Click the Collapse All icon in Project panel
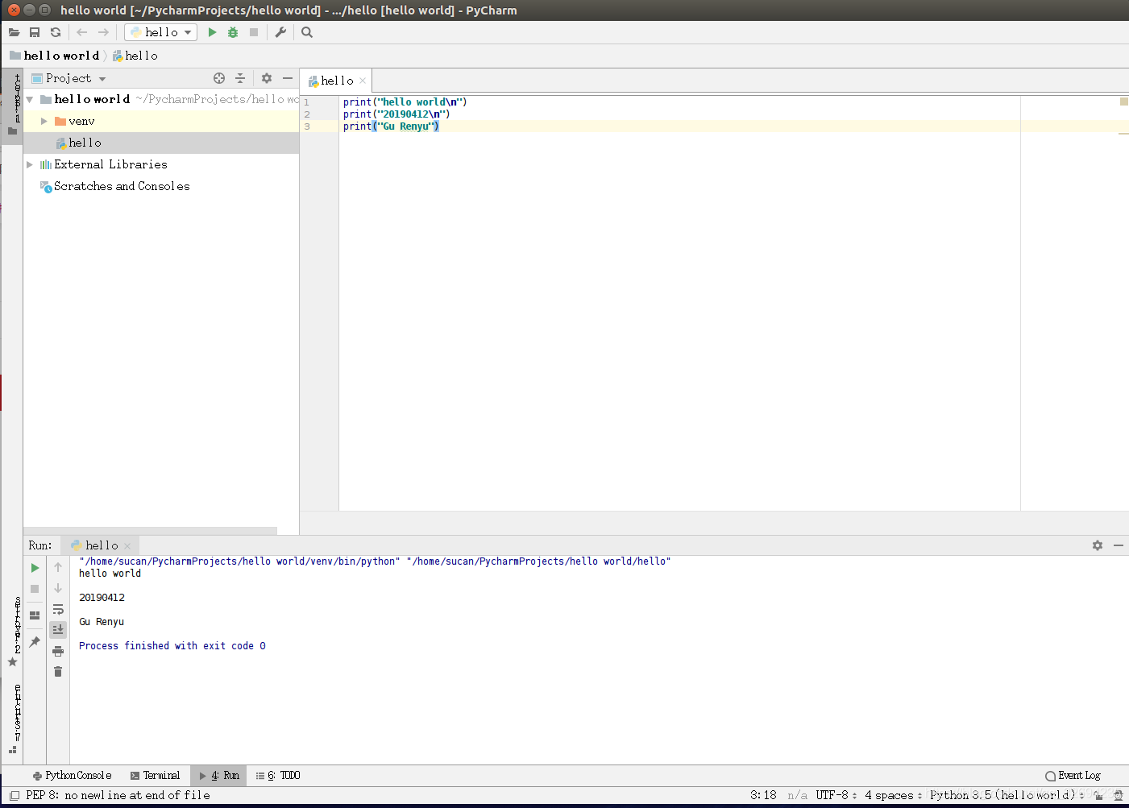The width and height of the screenshot is (1129, 808). pos(240,78)
